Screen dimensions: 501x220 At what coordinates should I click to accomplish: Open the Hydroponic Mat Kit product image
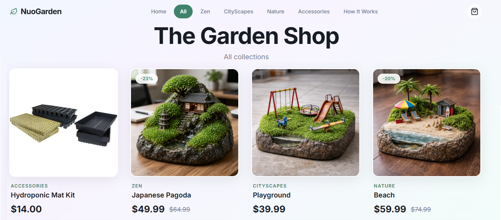point(64,123)
